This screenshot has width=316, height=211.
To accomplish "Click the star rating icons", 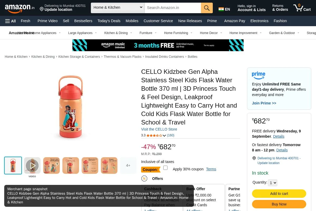I will (154, 135).
